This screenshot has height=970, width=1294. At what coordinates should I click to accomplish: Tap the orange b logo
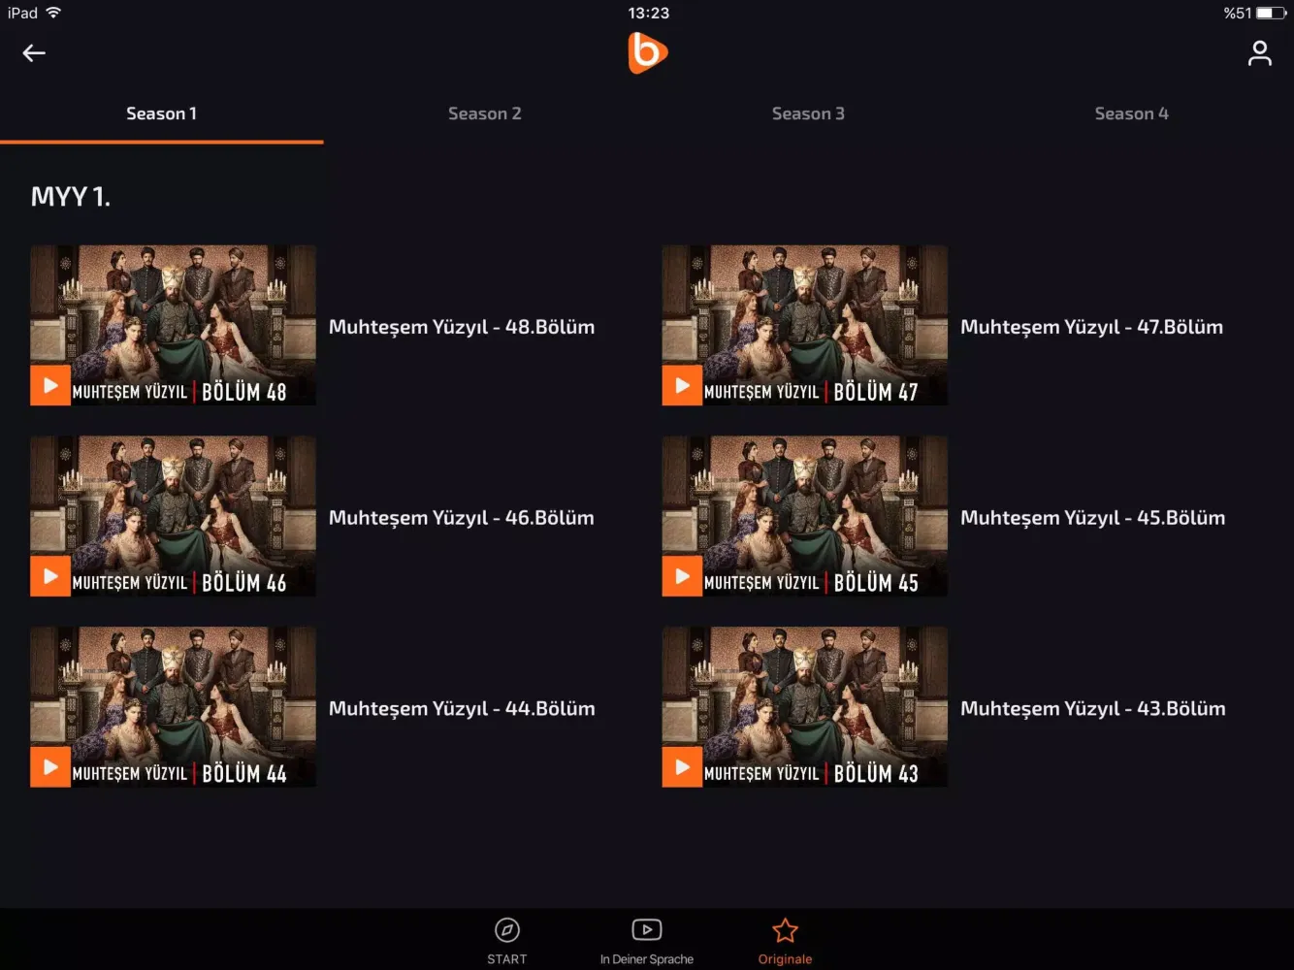(x=647, y=52)
